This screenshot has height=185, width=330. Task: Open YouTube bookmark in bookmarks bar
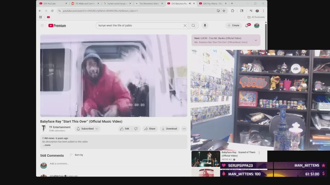[x=48, y=17]
